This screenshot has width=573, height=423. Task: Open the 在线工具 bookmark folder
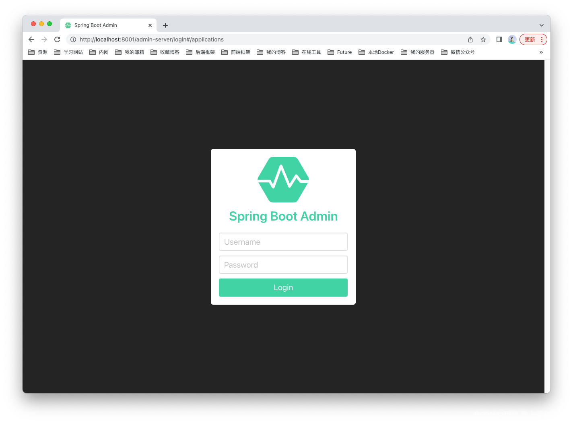307,52
